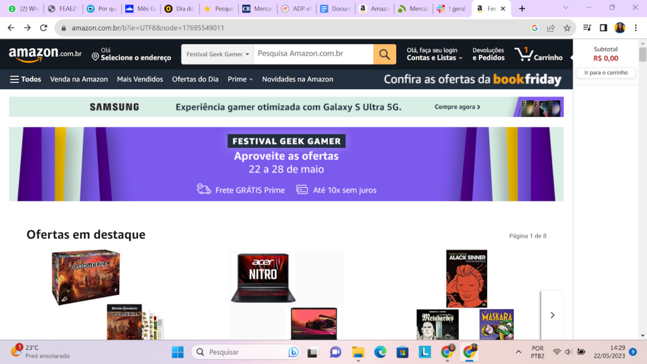Viewport: 647px width, 364px height.
Task: Switch to the Dia do browser tab
Action: [x=179, y=9]
